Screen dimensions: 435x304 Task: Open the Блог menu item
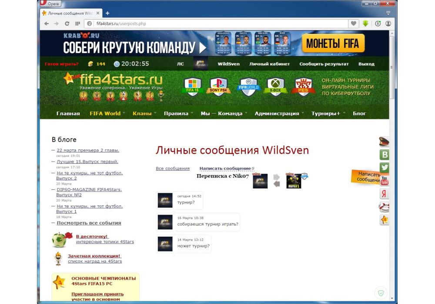(x=359, y=113)
